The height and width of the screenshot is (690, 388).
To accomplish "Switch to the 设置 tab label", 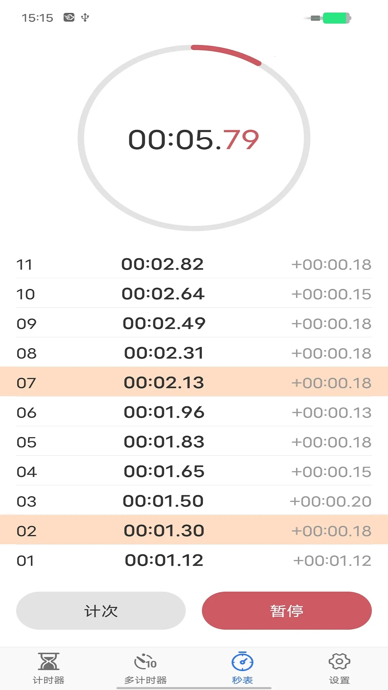I will [x=339, y=680].
